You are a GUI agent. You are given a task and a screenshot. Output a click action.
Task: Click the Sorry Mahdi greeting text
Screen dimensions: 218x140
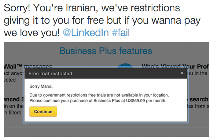click(x=41, y=86)
